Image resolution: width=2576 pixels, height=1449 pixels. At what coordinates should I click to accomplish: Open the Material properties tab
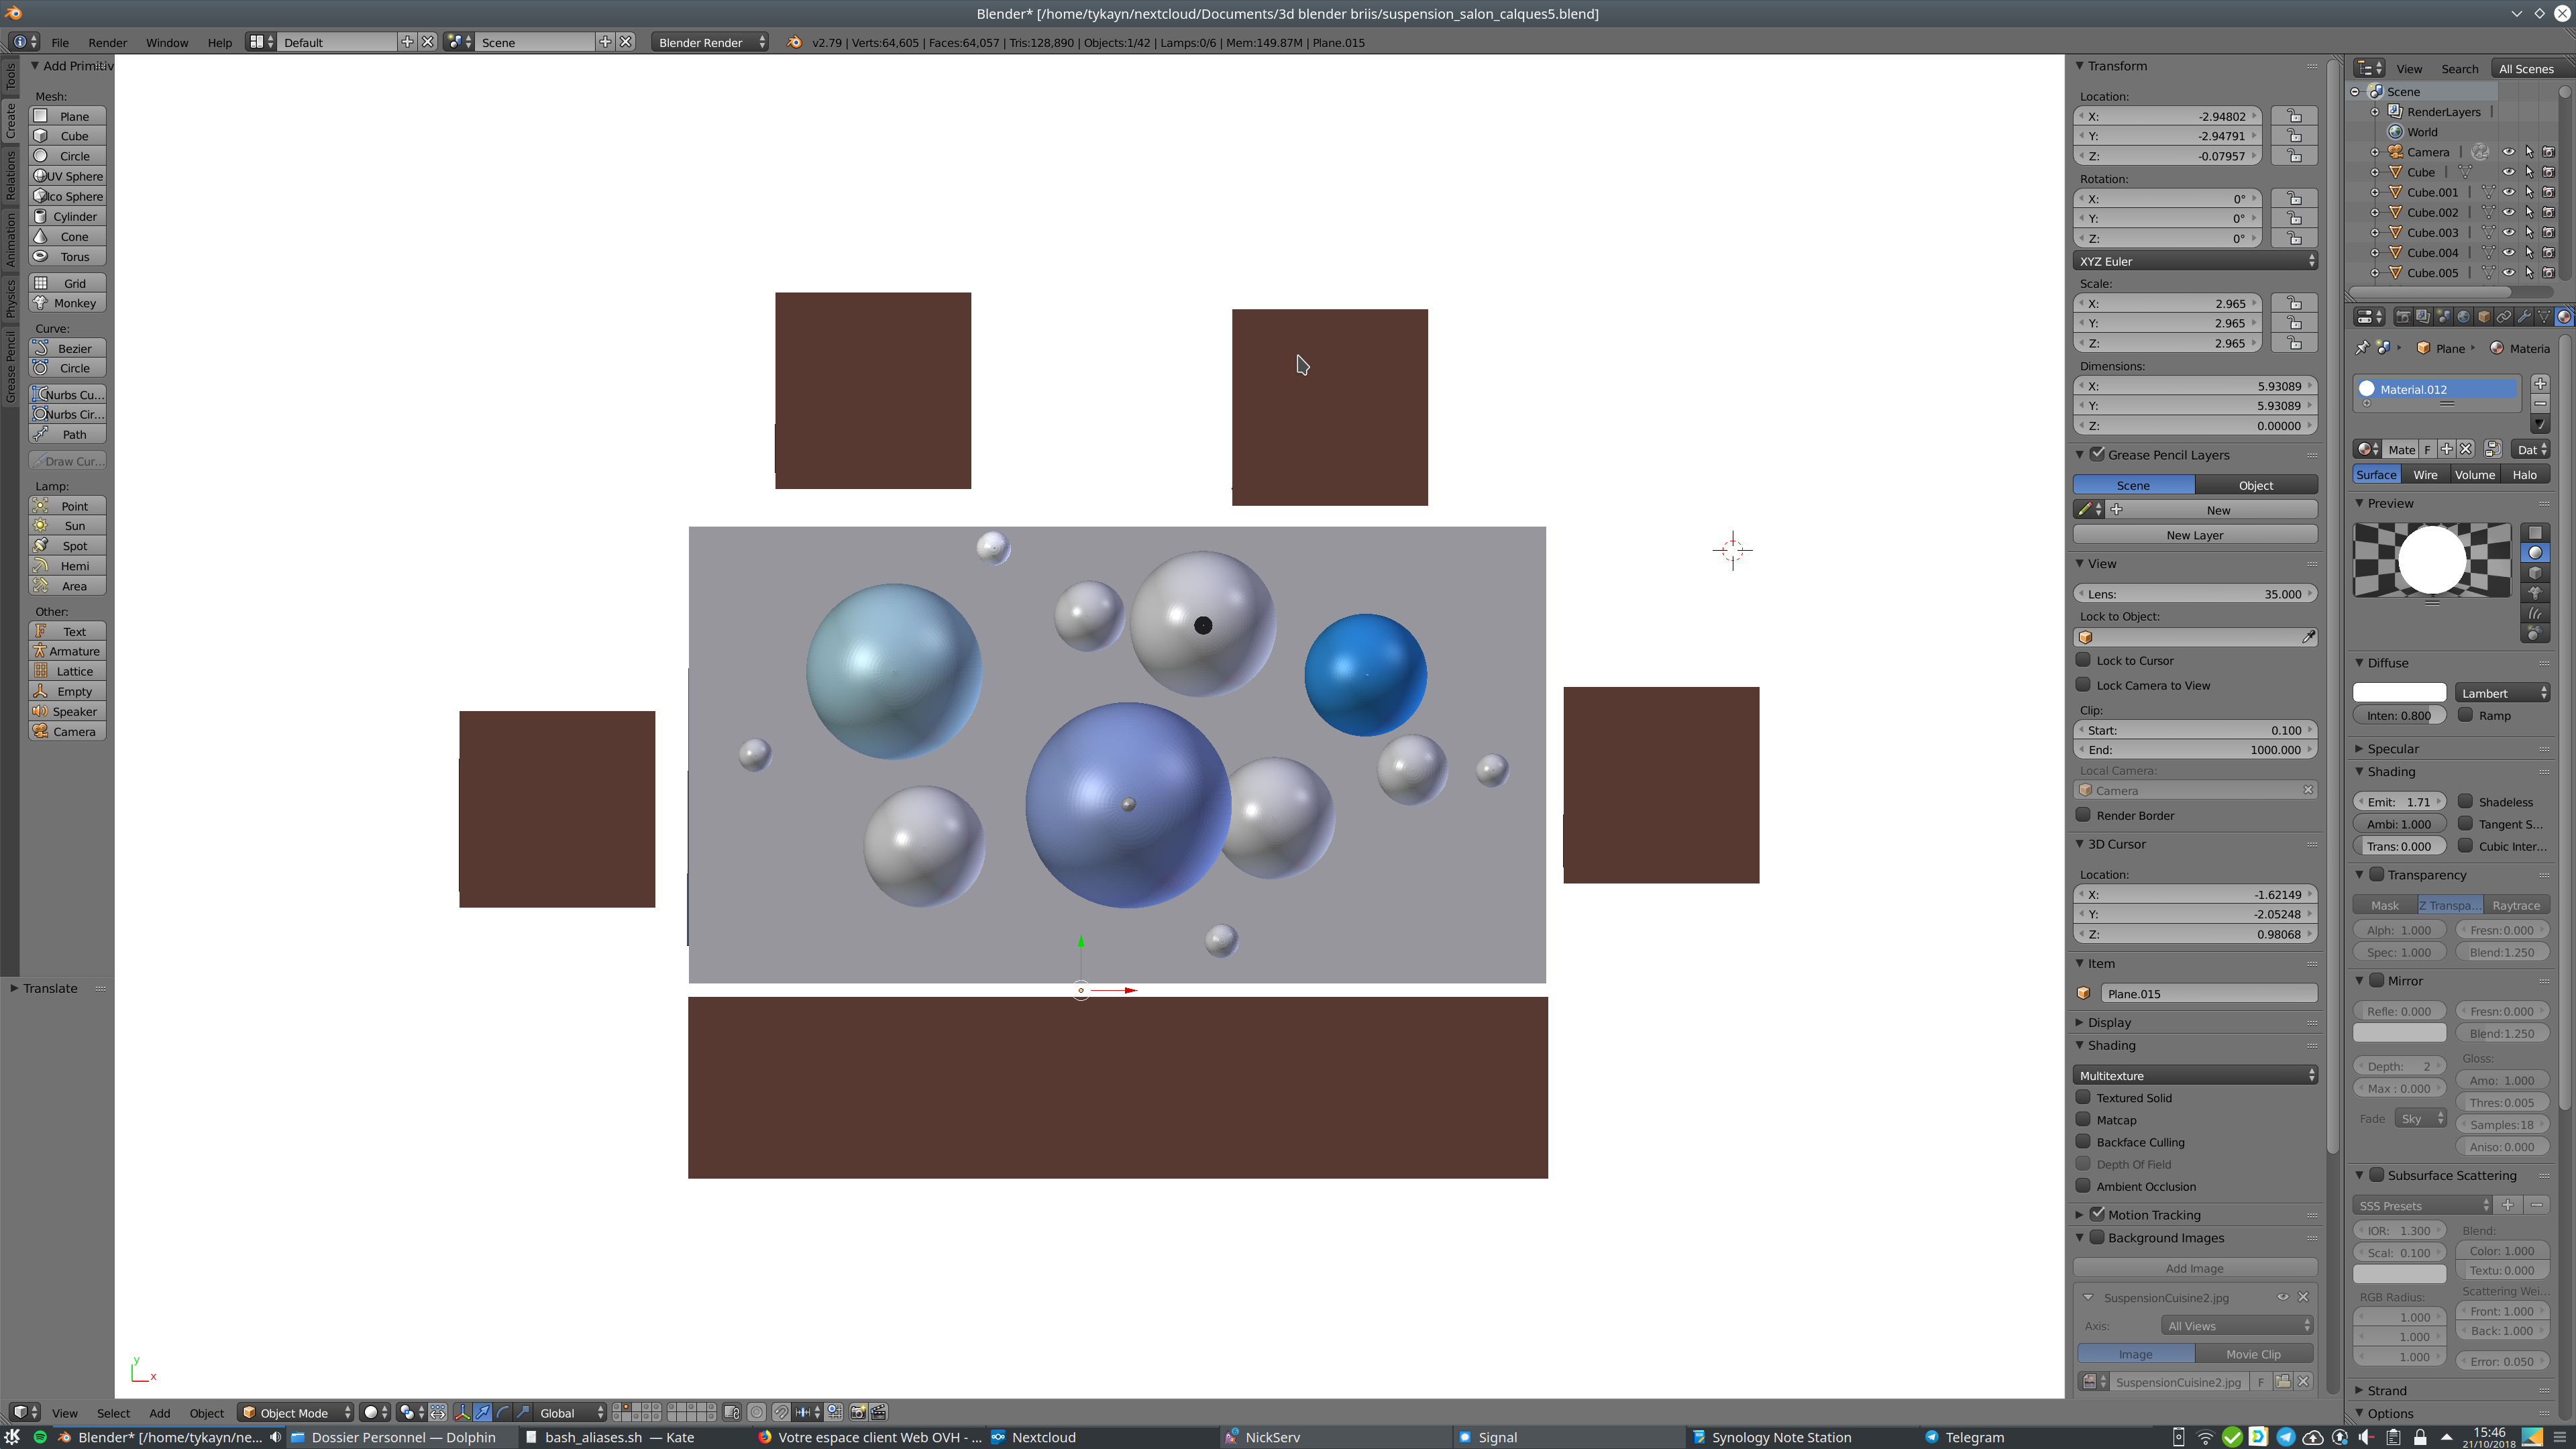coord(2564,317)
